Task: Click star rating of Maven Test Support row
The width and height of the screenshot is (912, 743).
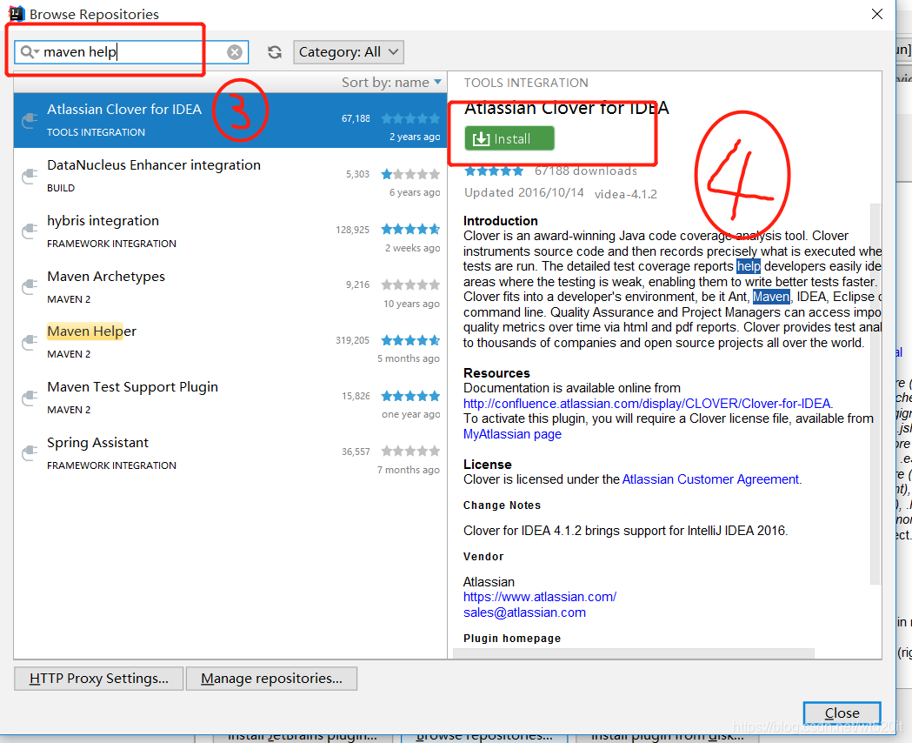Action: tap(410, 396)
